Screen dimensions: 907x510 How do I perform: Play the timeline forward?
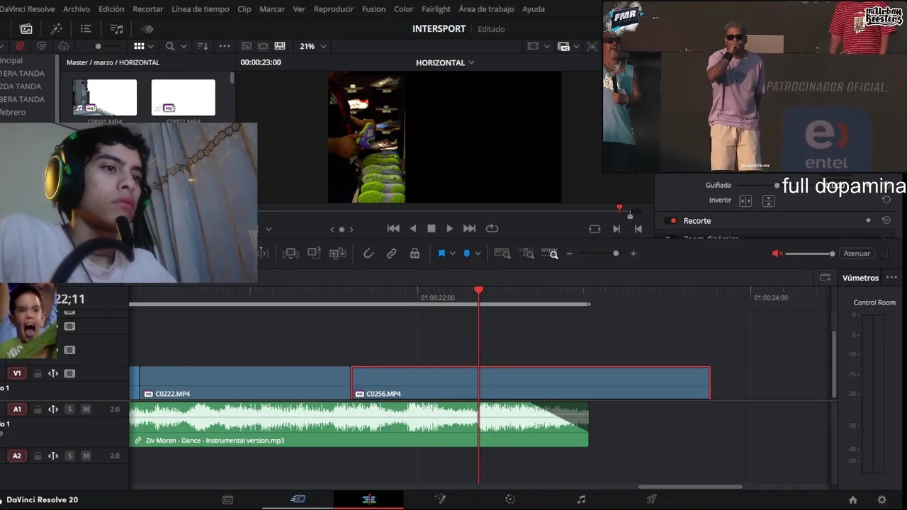449,229
